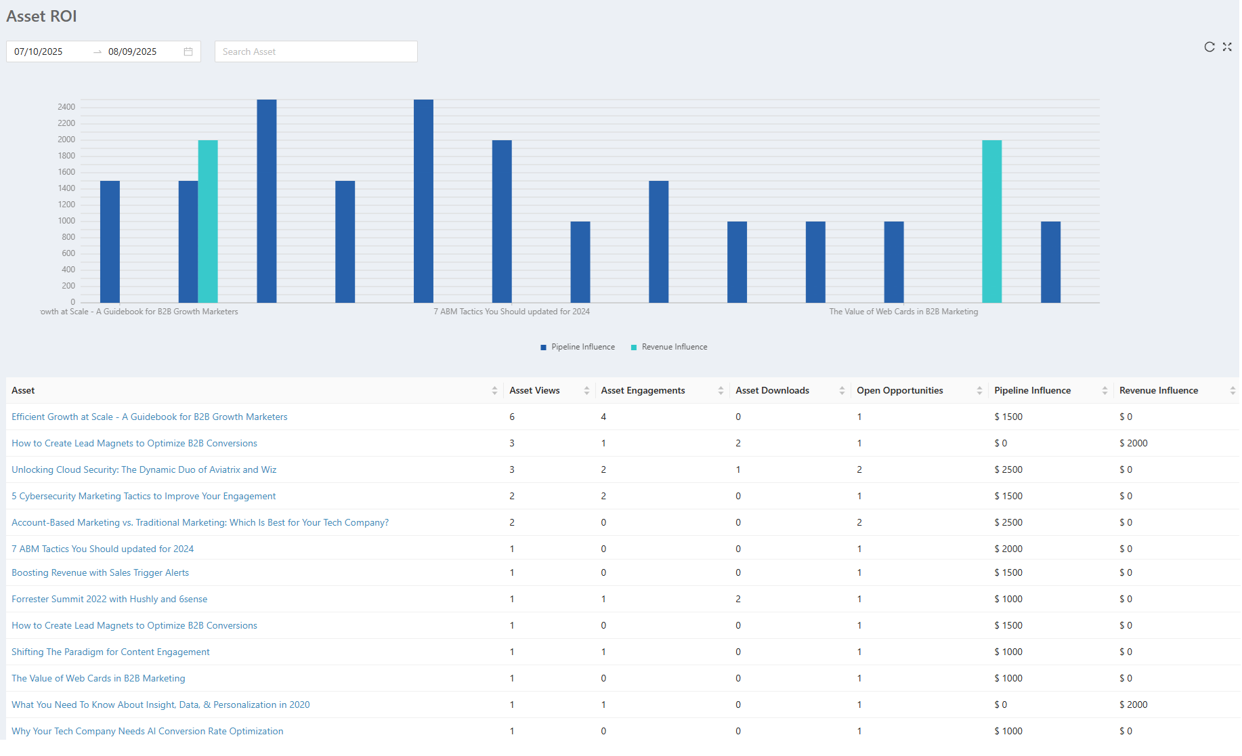This screenshot has width=1242, height=756.
Task: Open Why Your Tech Company Needs AI link
Action: 148,732
